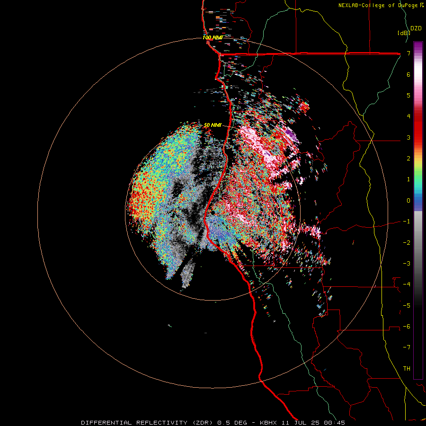Click the -1 value on color scale
This screenshot has height=426, width=426.
[407, 222]
